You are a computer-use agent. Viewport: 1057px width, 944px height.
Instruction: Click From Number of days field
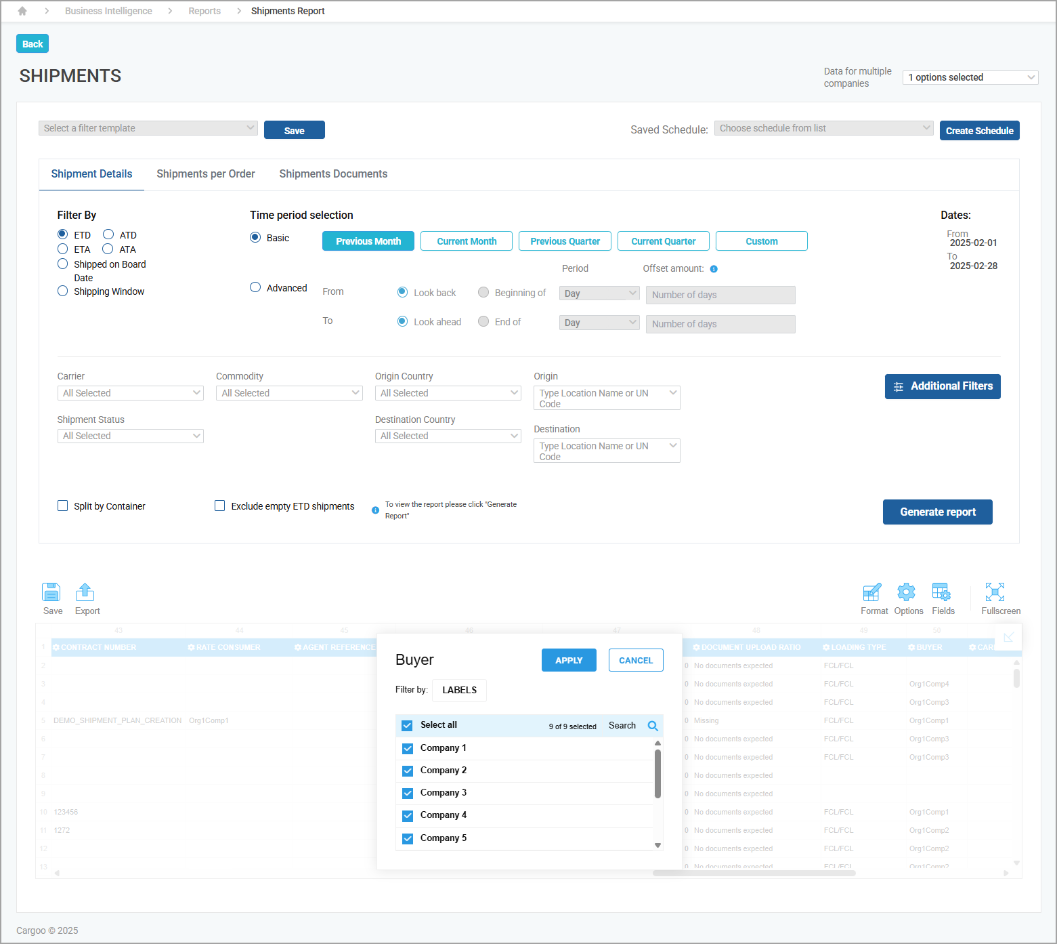(x=720, y=295)
